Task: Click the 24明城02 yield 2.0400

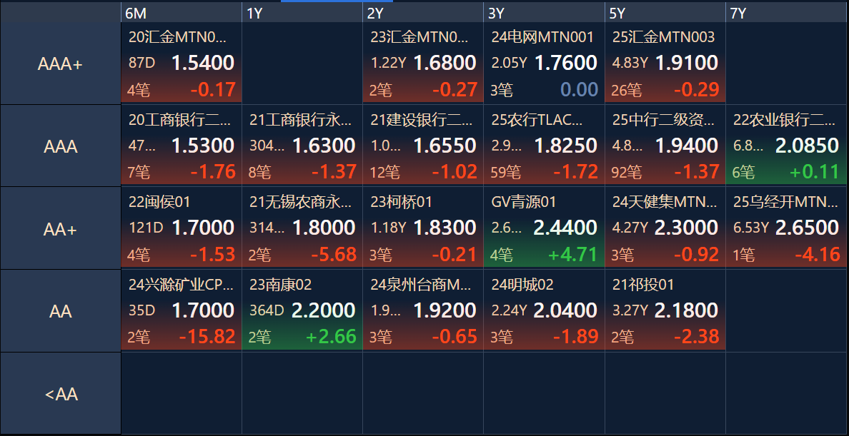Action: point(565,310)
